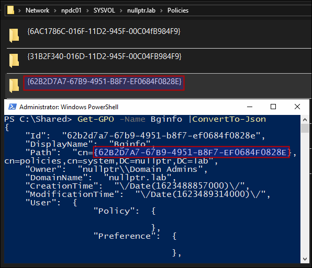This screenshot has height=268, width=312.
Task: Click the PowerShell icon in the title bar
Action: click(13, 107)
